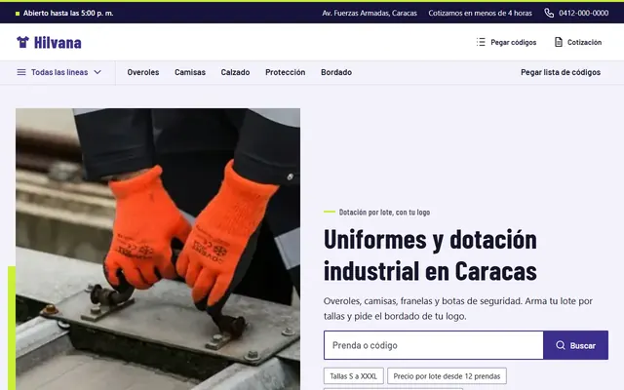The height and width of the screenshot is (390, 624).
Task: Click the hamburger icon for Todas las líneas
Action: click(x=21, y=72)
